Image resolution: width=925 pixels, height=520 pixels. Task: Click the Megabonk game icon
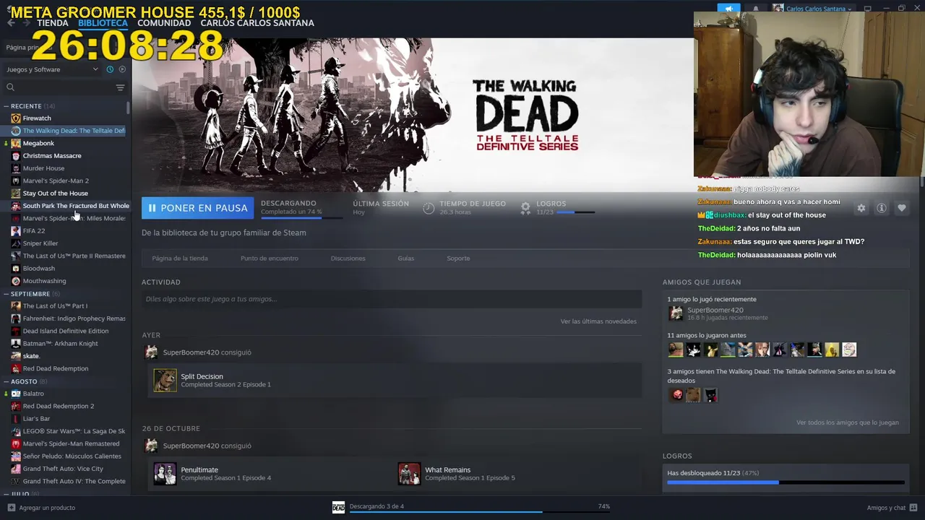tap(16, 143)
